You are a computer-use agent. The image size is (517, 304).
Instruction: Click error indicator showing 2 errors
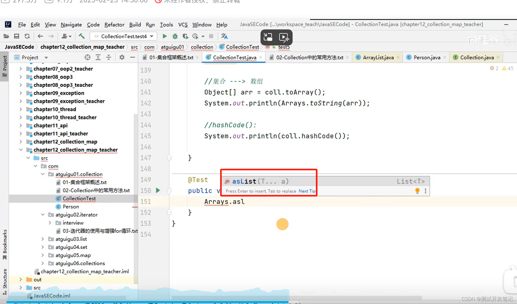494,68
